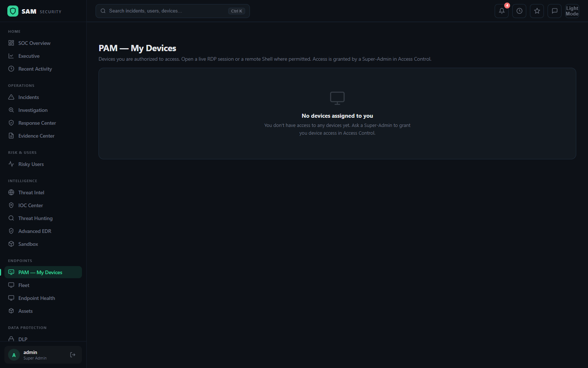Viewport: 588px width, 368px height.
Task: Click the IOC Center shield icon
Action: click(11, 205)
